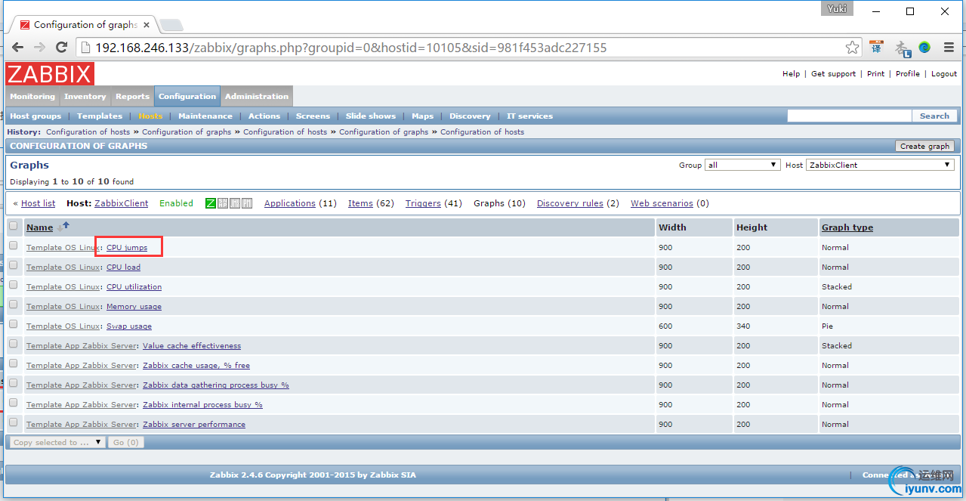Click the SNMP availability icon
Image resolution: width=966 pixels, height=501 pixels.
tap(223, 203)
